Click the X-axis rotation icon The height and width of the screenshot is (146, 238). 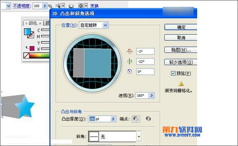pyautogui.click(x=129, y=51)
